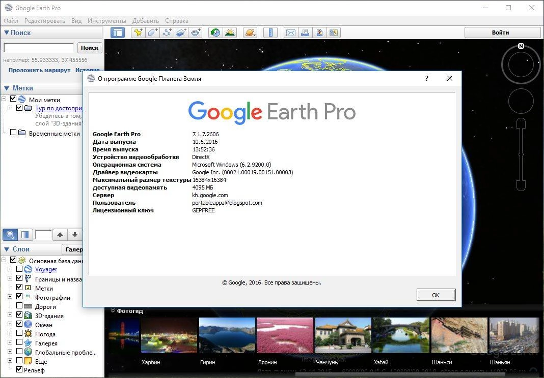Add a placemark with the pin icon
544x378 pixels.
coord(138,33)
